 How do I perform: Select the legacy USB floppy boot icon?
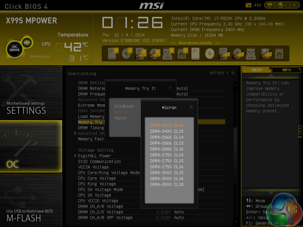click(x=266, y=53)
